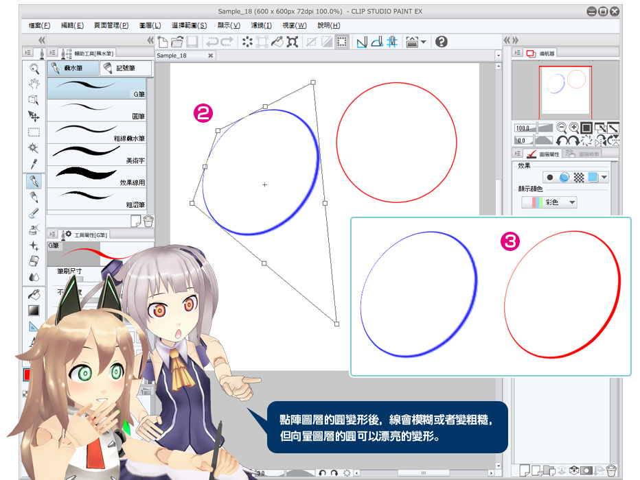Select the Airbrush tool
This screenshot has height=480, width=640.
coord(34,230)
